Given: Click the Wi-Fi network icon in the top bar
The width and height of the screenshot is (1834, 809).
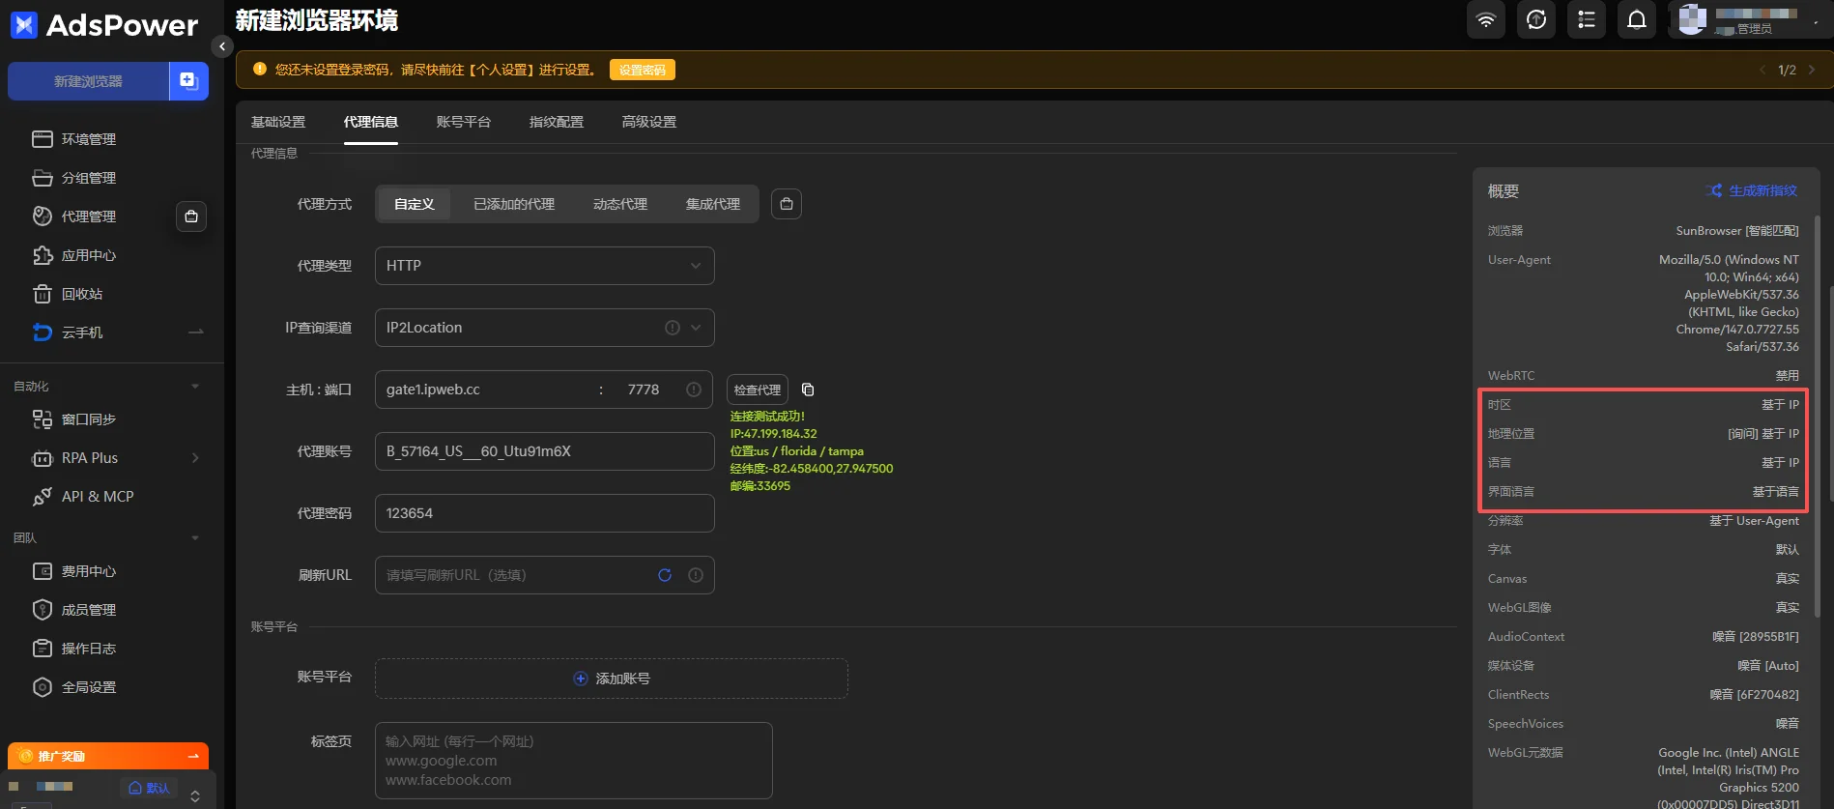Looking at the screenshot, I should pyautogui.click(x=1486, y=19).
